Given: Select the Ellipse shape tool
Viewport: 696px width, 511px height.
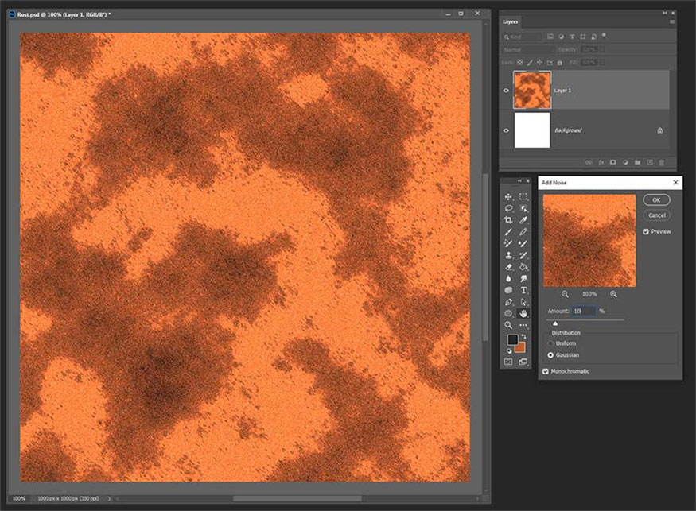Looking at the screenshot, I should [x=509, y=314].
